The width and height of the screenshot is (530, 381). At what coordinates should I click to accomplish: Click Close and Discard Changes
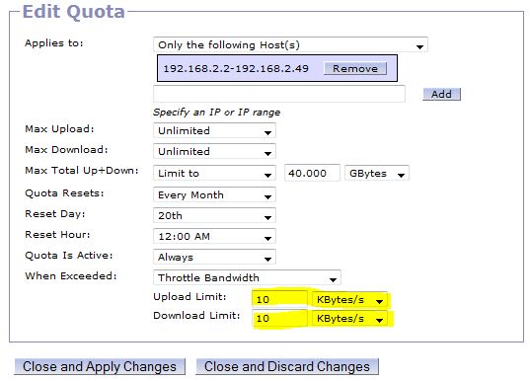287,366
